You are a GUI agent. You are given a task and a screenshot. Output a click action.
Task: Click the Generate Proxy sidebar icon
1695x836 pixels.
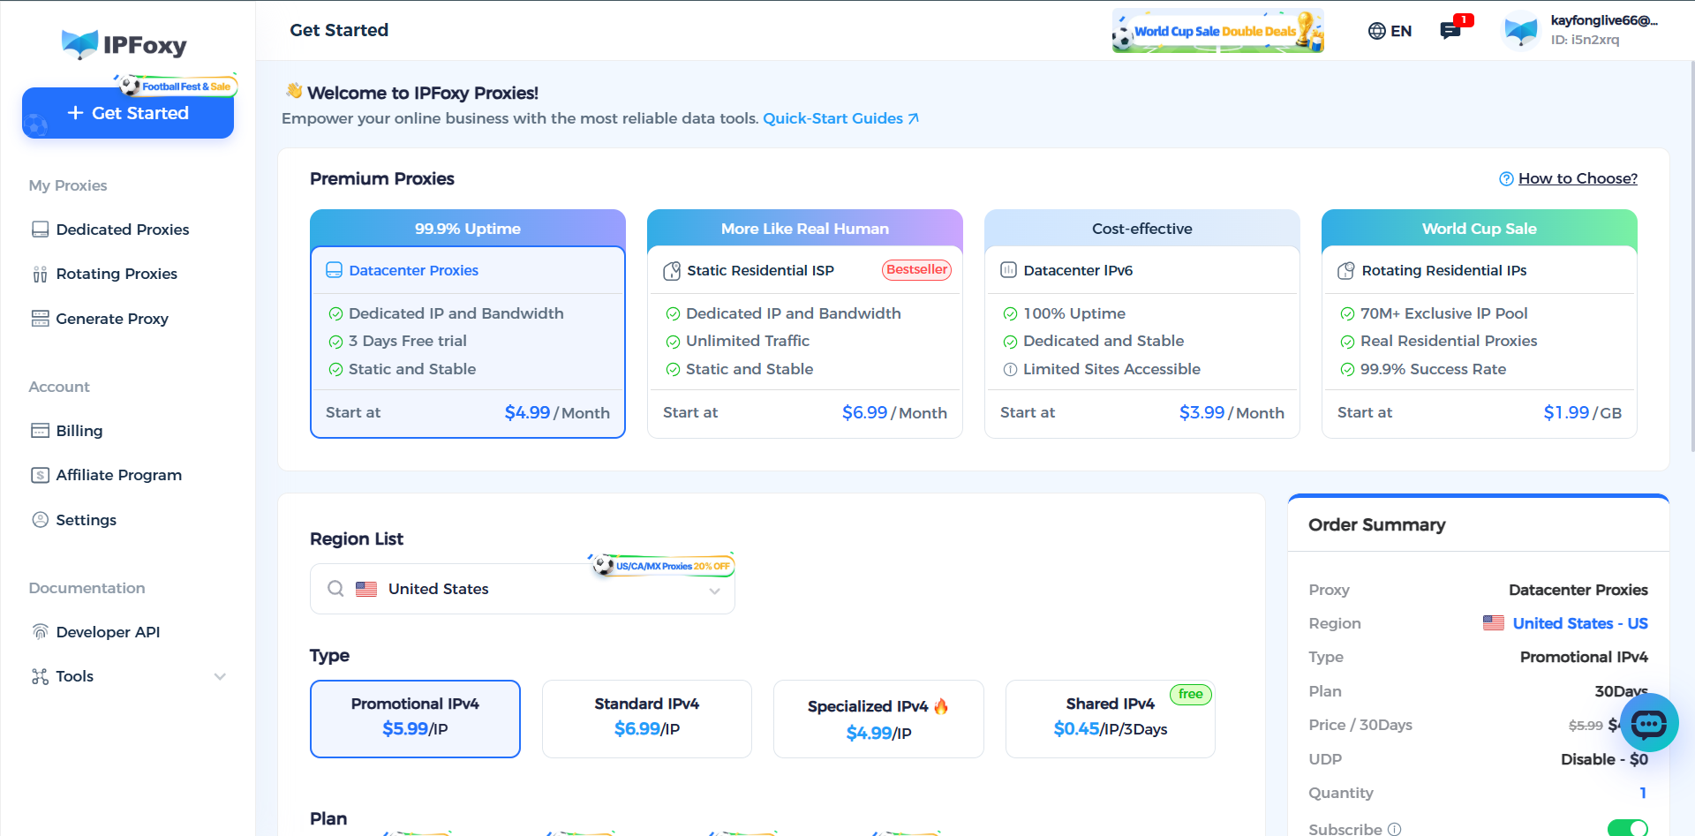point(40,319)
